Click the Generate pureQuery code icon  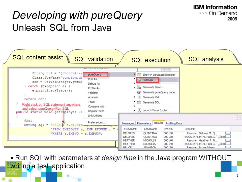[x=139, y=92]
